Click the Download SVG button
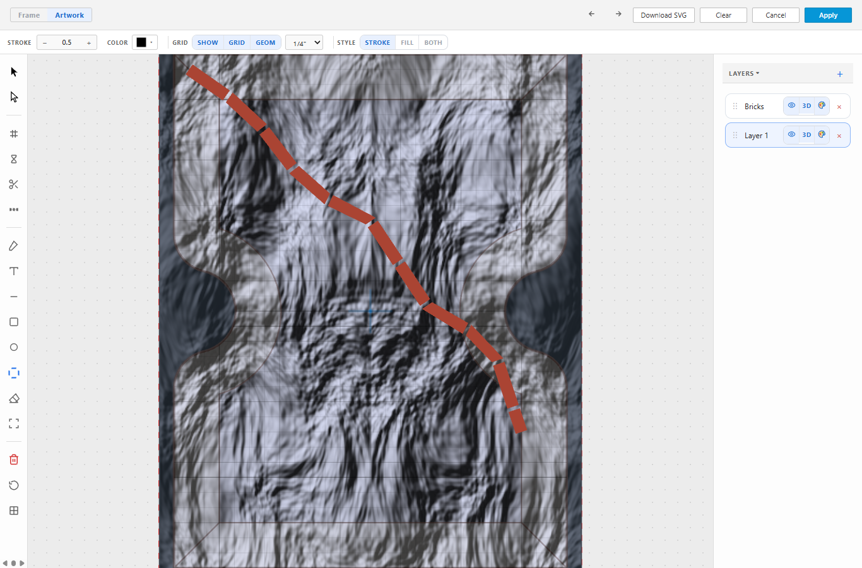 pyautogui.click(x=664, y=15)
